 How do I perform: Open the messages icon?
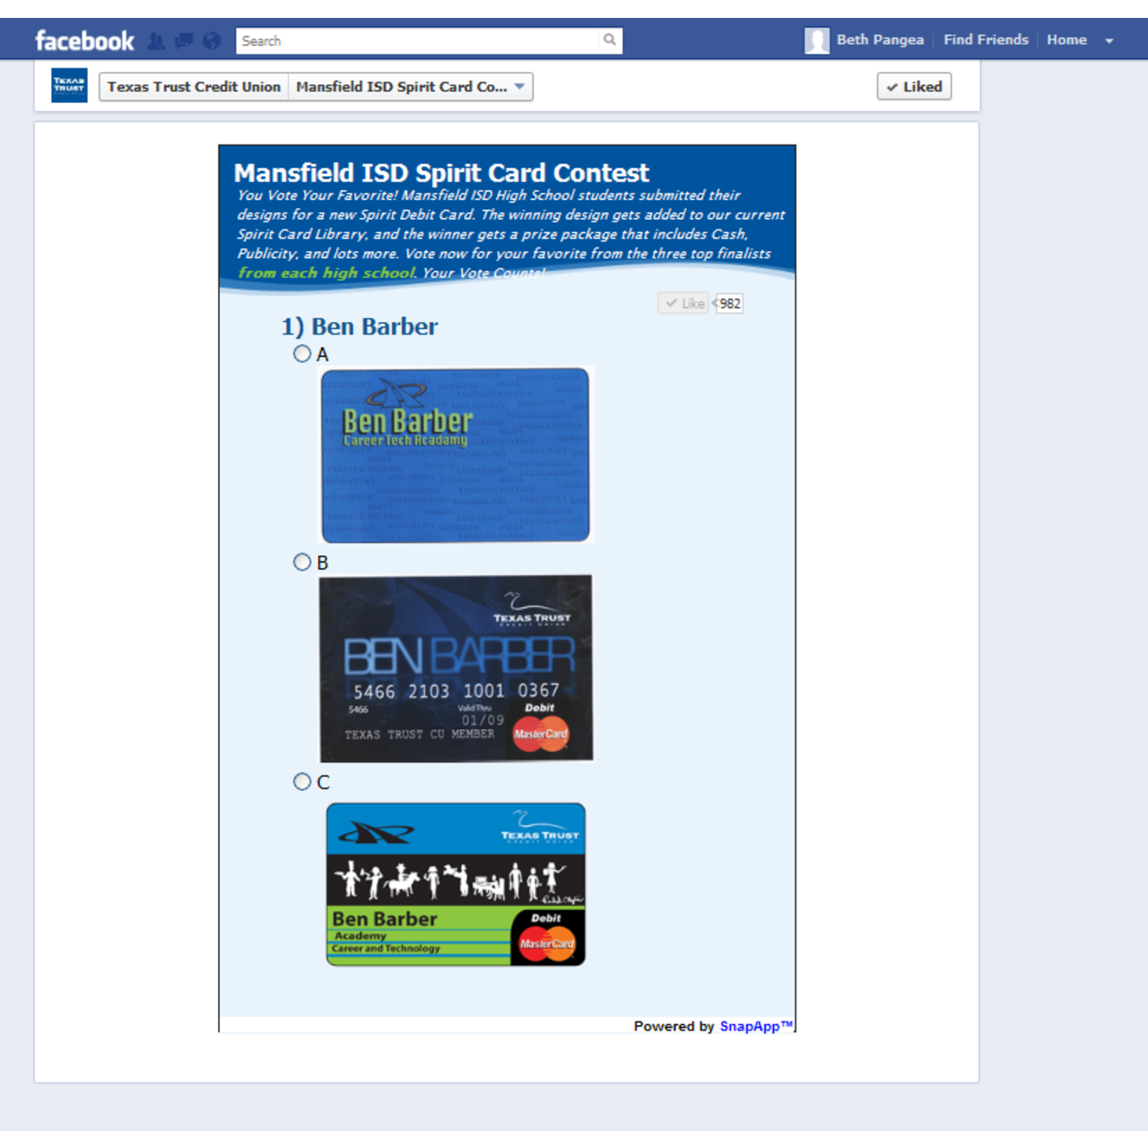184,41
